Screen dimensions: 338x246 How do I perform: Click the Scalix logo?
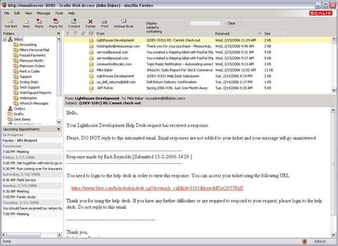(321, 13)
